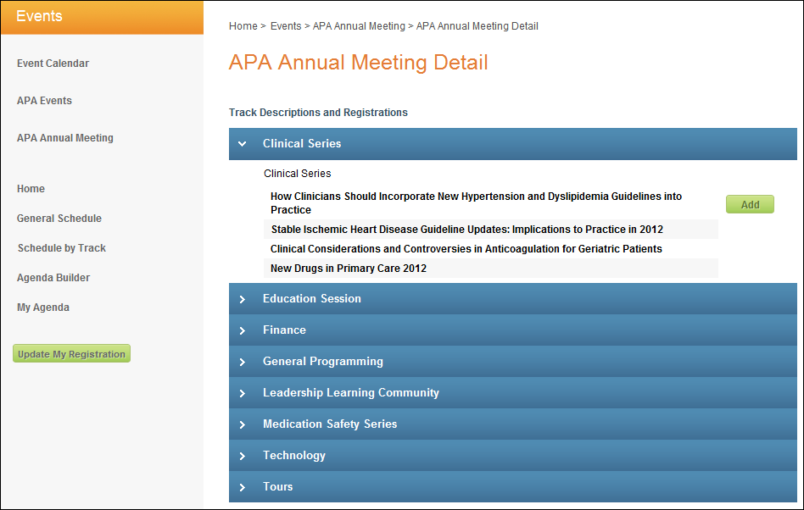The image size is (804, 510).
Task: Click Leadership Learning Community header title
Action: click(x=351, y=393)
